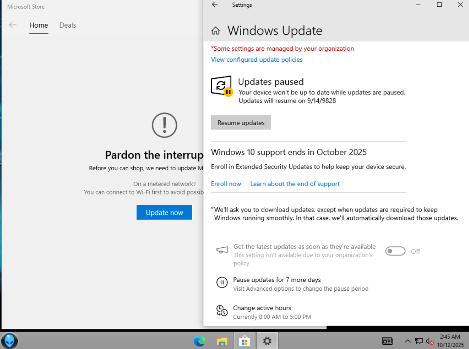This screenshot has width=469, height=349.
Task: Open the alien head Start button
Action: (9, 341)
